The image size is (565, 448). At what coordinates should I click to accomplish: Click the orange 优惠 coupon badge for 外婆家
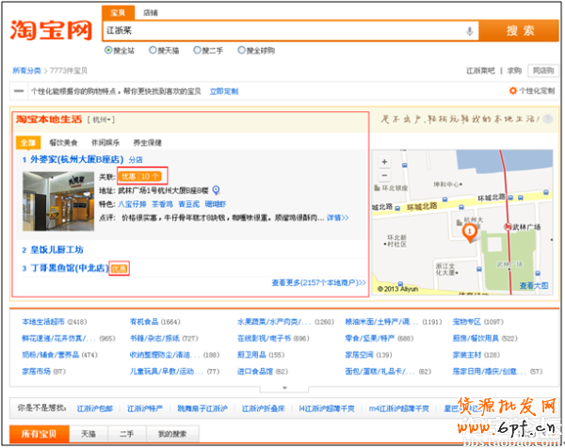(130, 176)
